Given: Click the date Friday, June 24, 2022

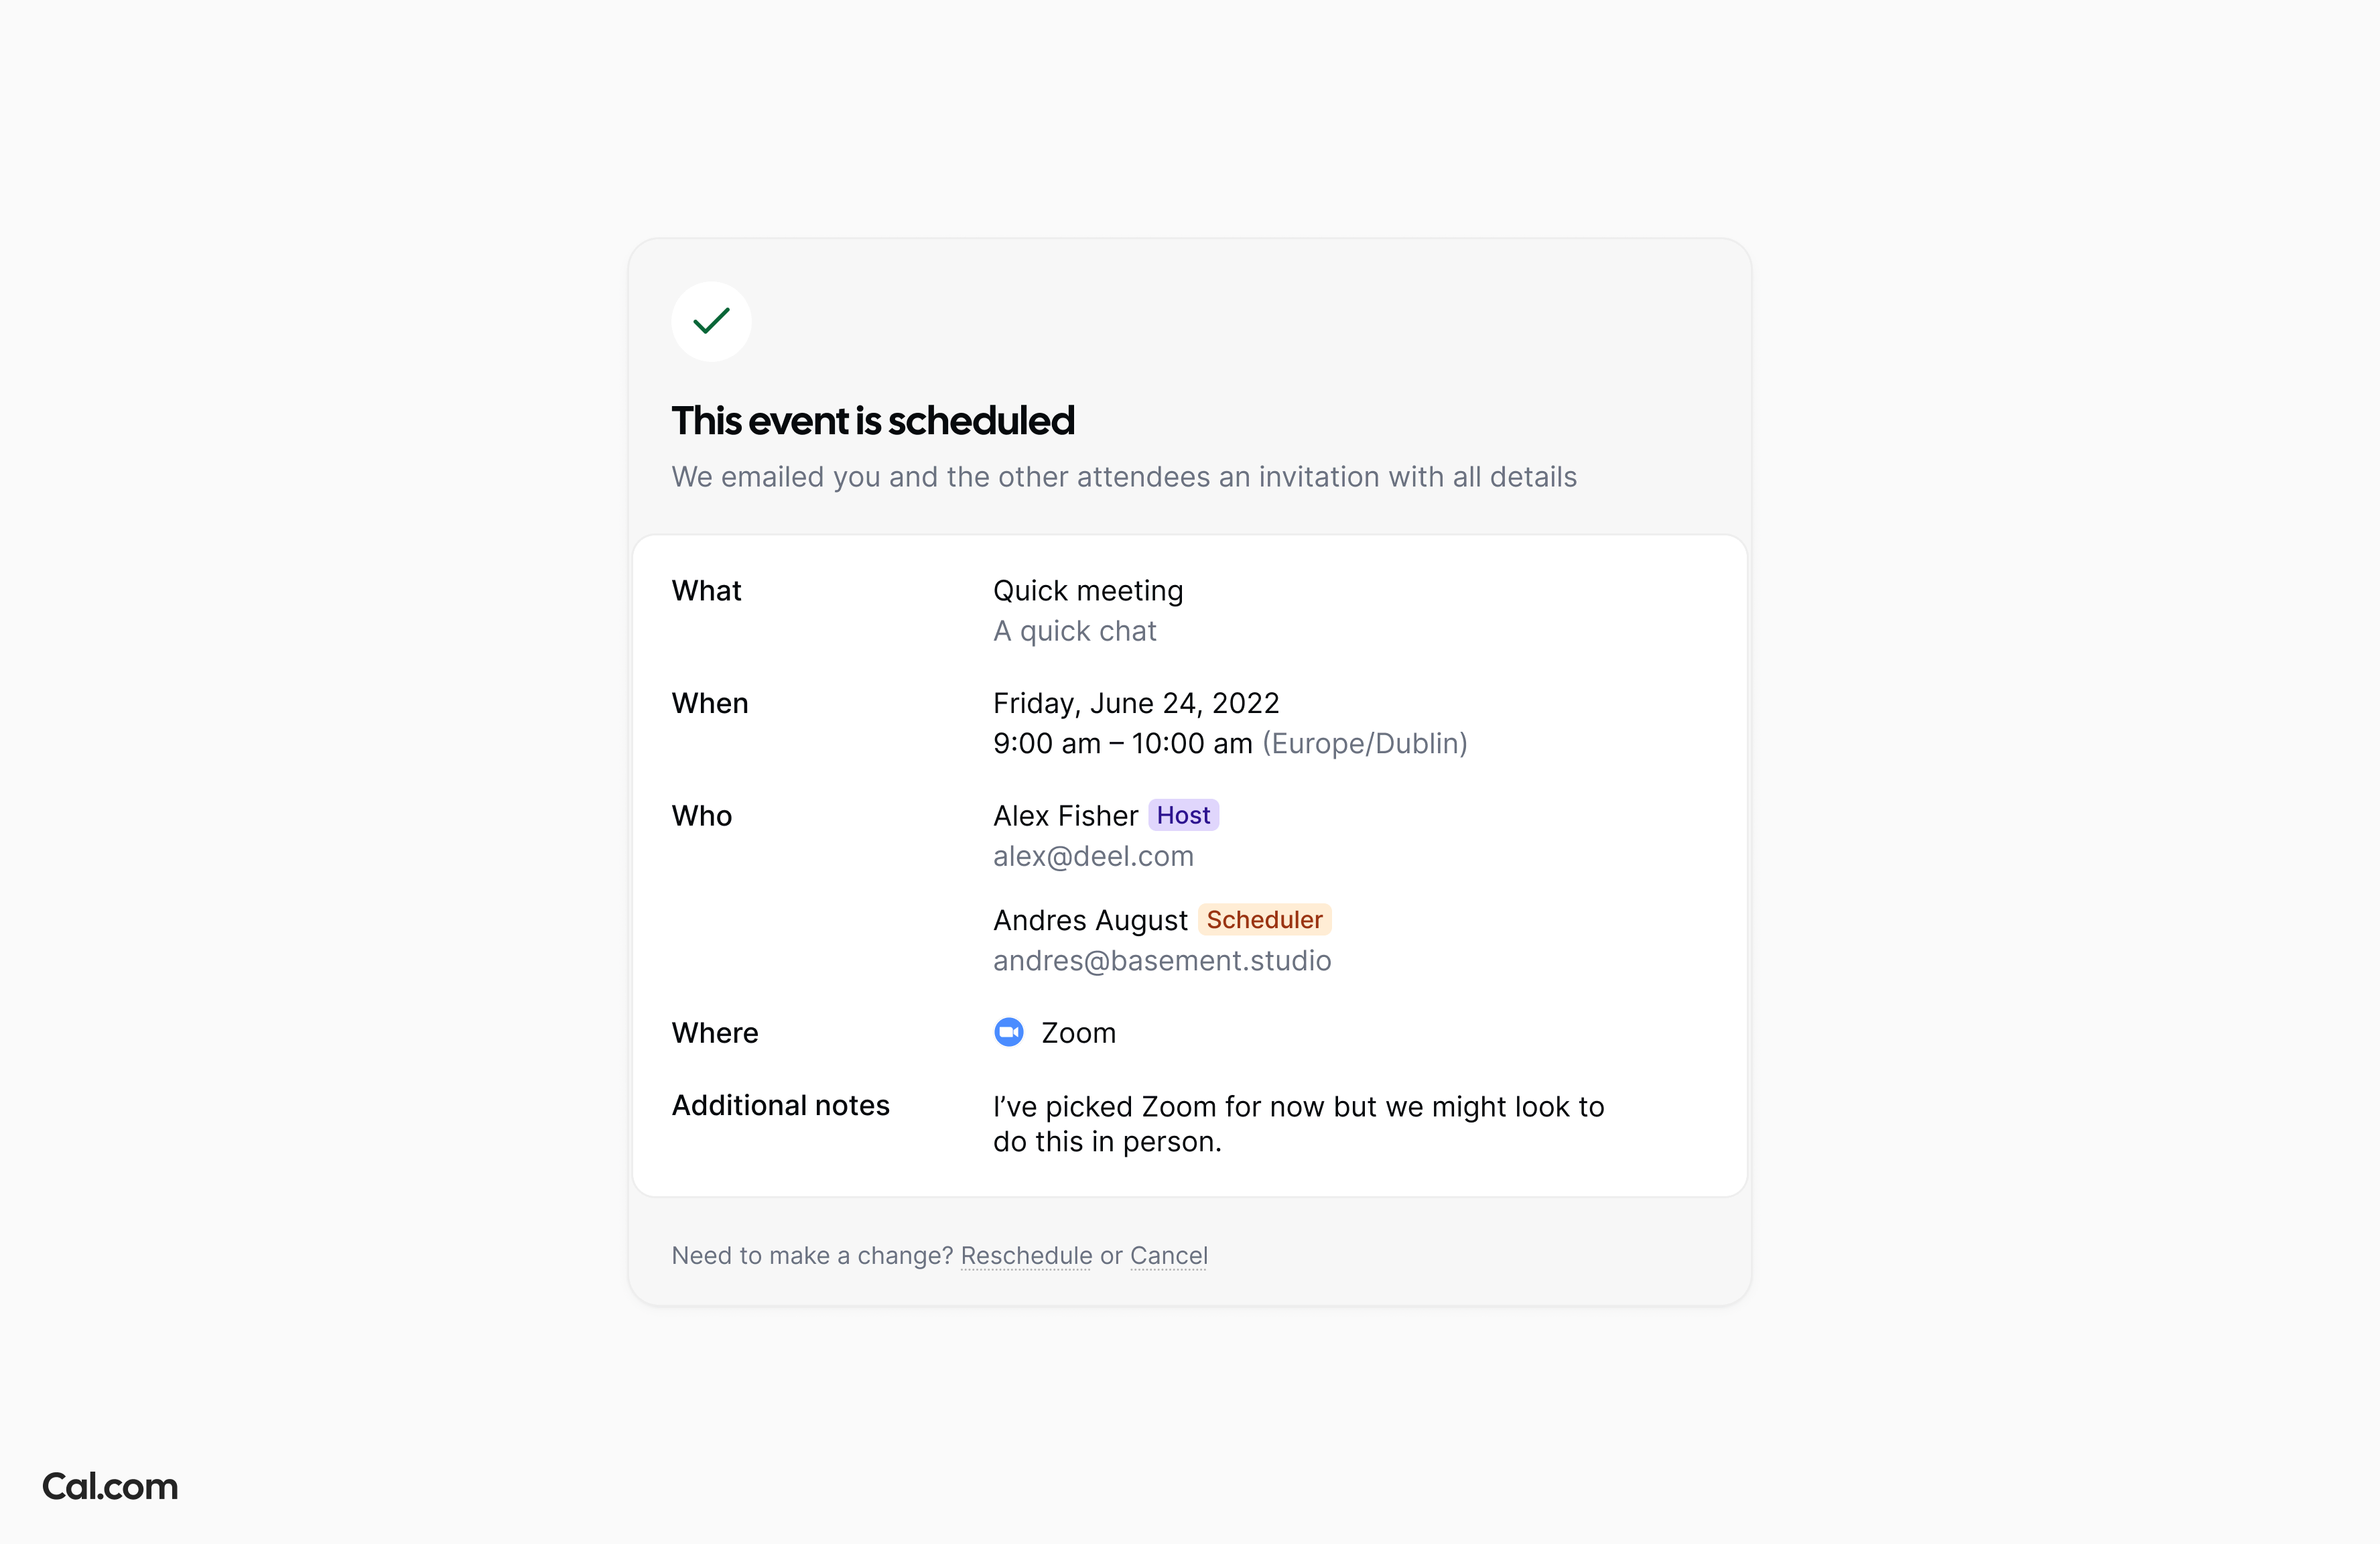Looking at the screenshot, I should 1136,704.
